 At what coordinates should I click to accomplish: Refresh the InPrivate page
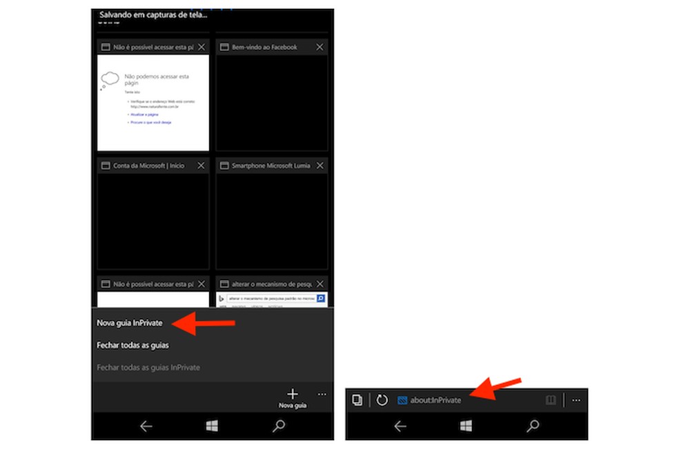381,399
